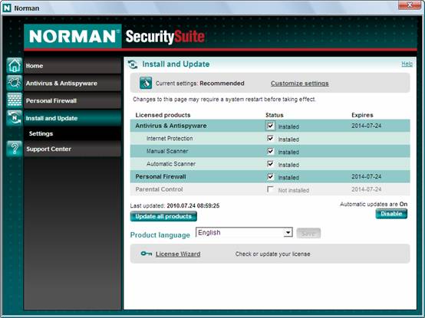Open Antivirus & Antispyware section
Viewport: 425px width, 318px height.
72,83
